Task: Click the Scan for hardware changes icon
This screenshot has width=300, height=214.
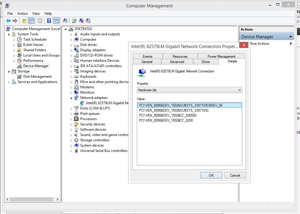Action: click(x=65, y=21)
